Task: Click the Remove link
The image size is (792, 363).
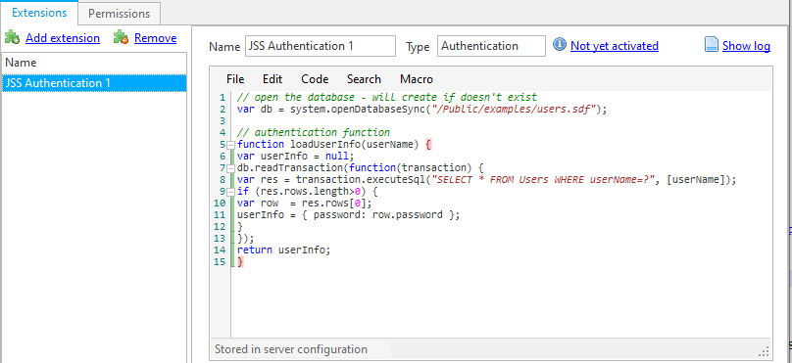Action: pos(156,38)
